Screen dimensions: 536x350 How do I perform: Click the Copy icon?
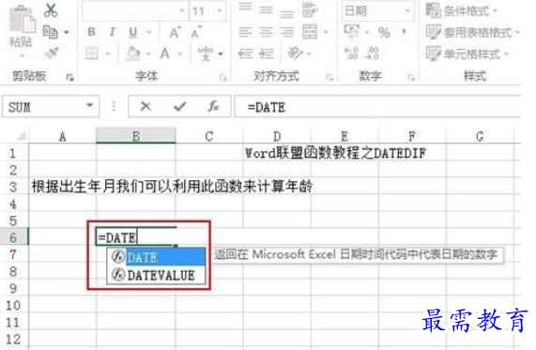click(x=51, y=32)
